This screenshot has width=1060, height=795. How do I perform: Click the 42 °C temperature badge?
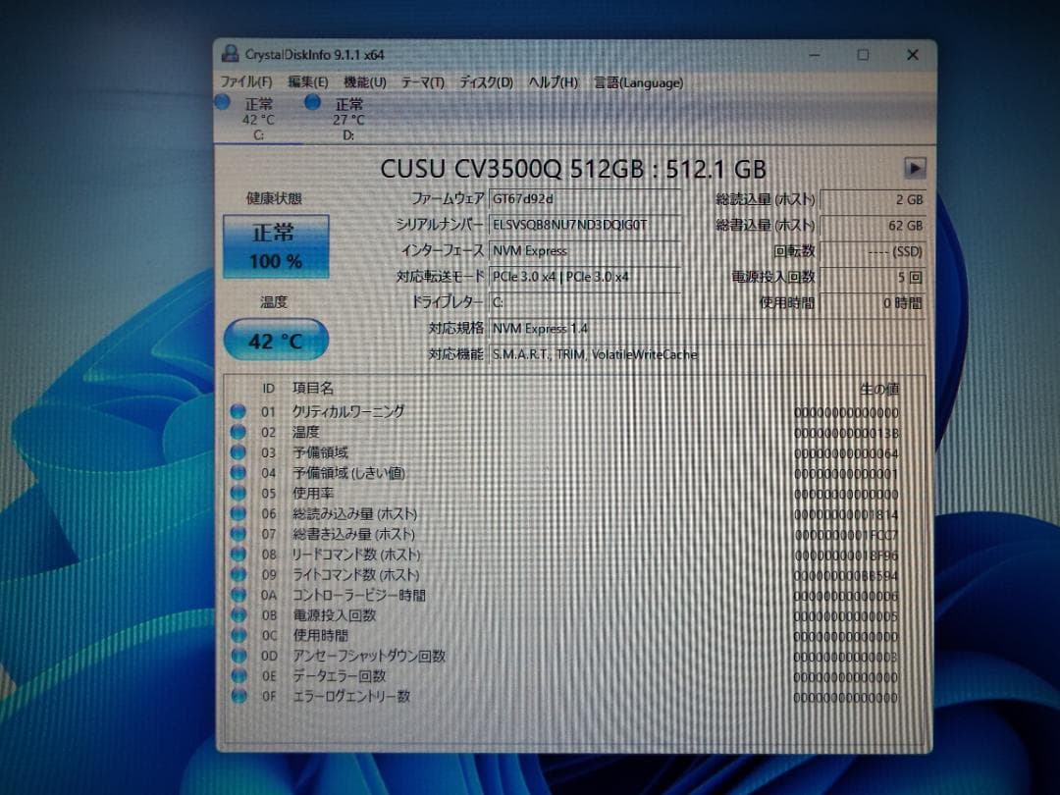(276, 340)
